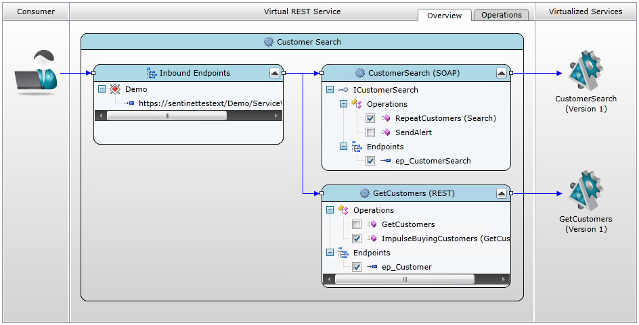Click the GetCustomers (REST) gear icon

[x=365, y=193]
